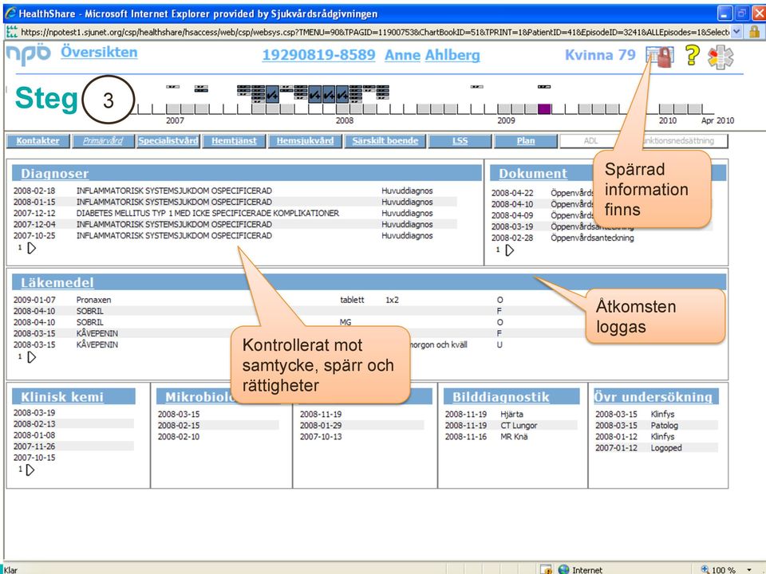Viewport: 766px width, 574px height.
Task: Go to next page of Läkemedel list
Action: click(x=31, y=357)
